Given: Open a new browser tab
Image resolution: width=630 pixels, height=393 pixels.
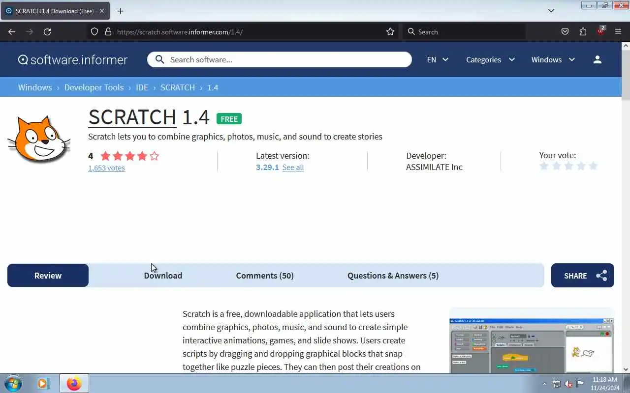Looking at the screenshot, I should tap(120, 11).
